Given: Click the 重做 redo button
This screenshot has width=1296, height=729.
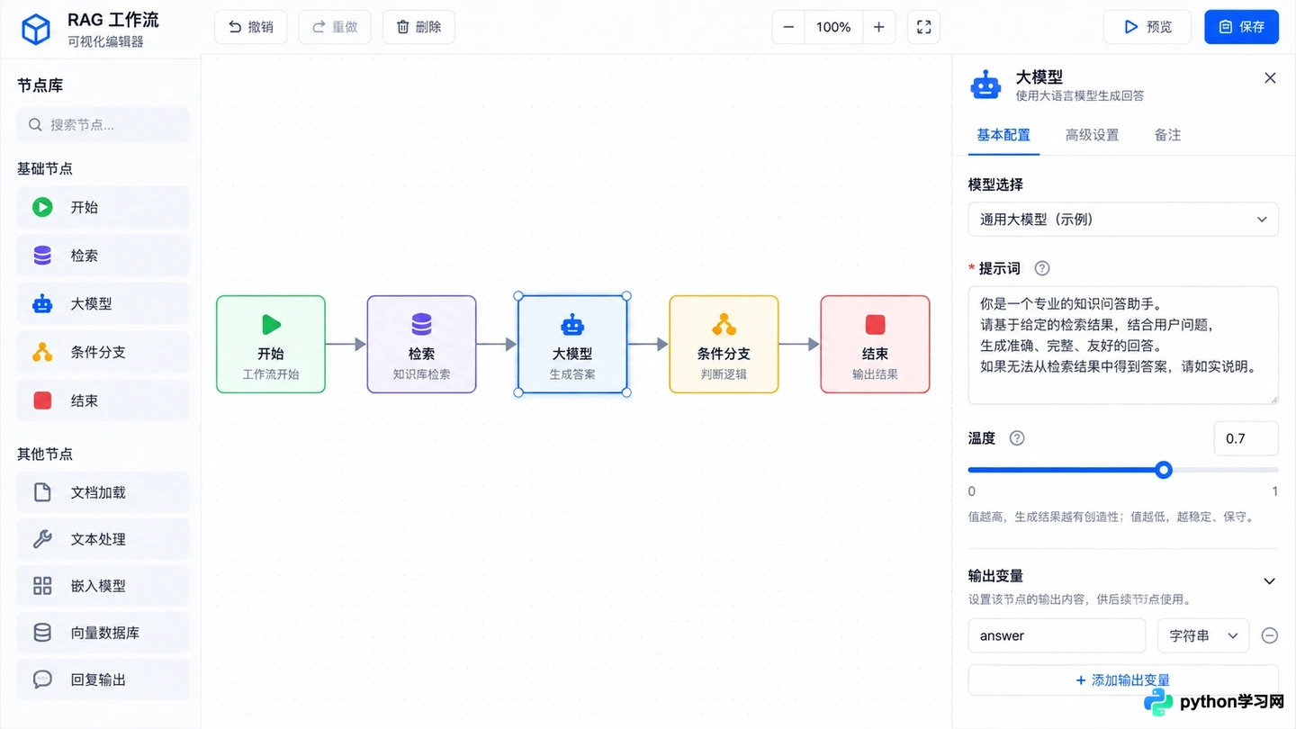Looking at the screenshot, I should coord(335,27).
